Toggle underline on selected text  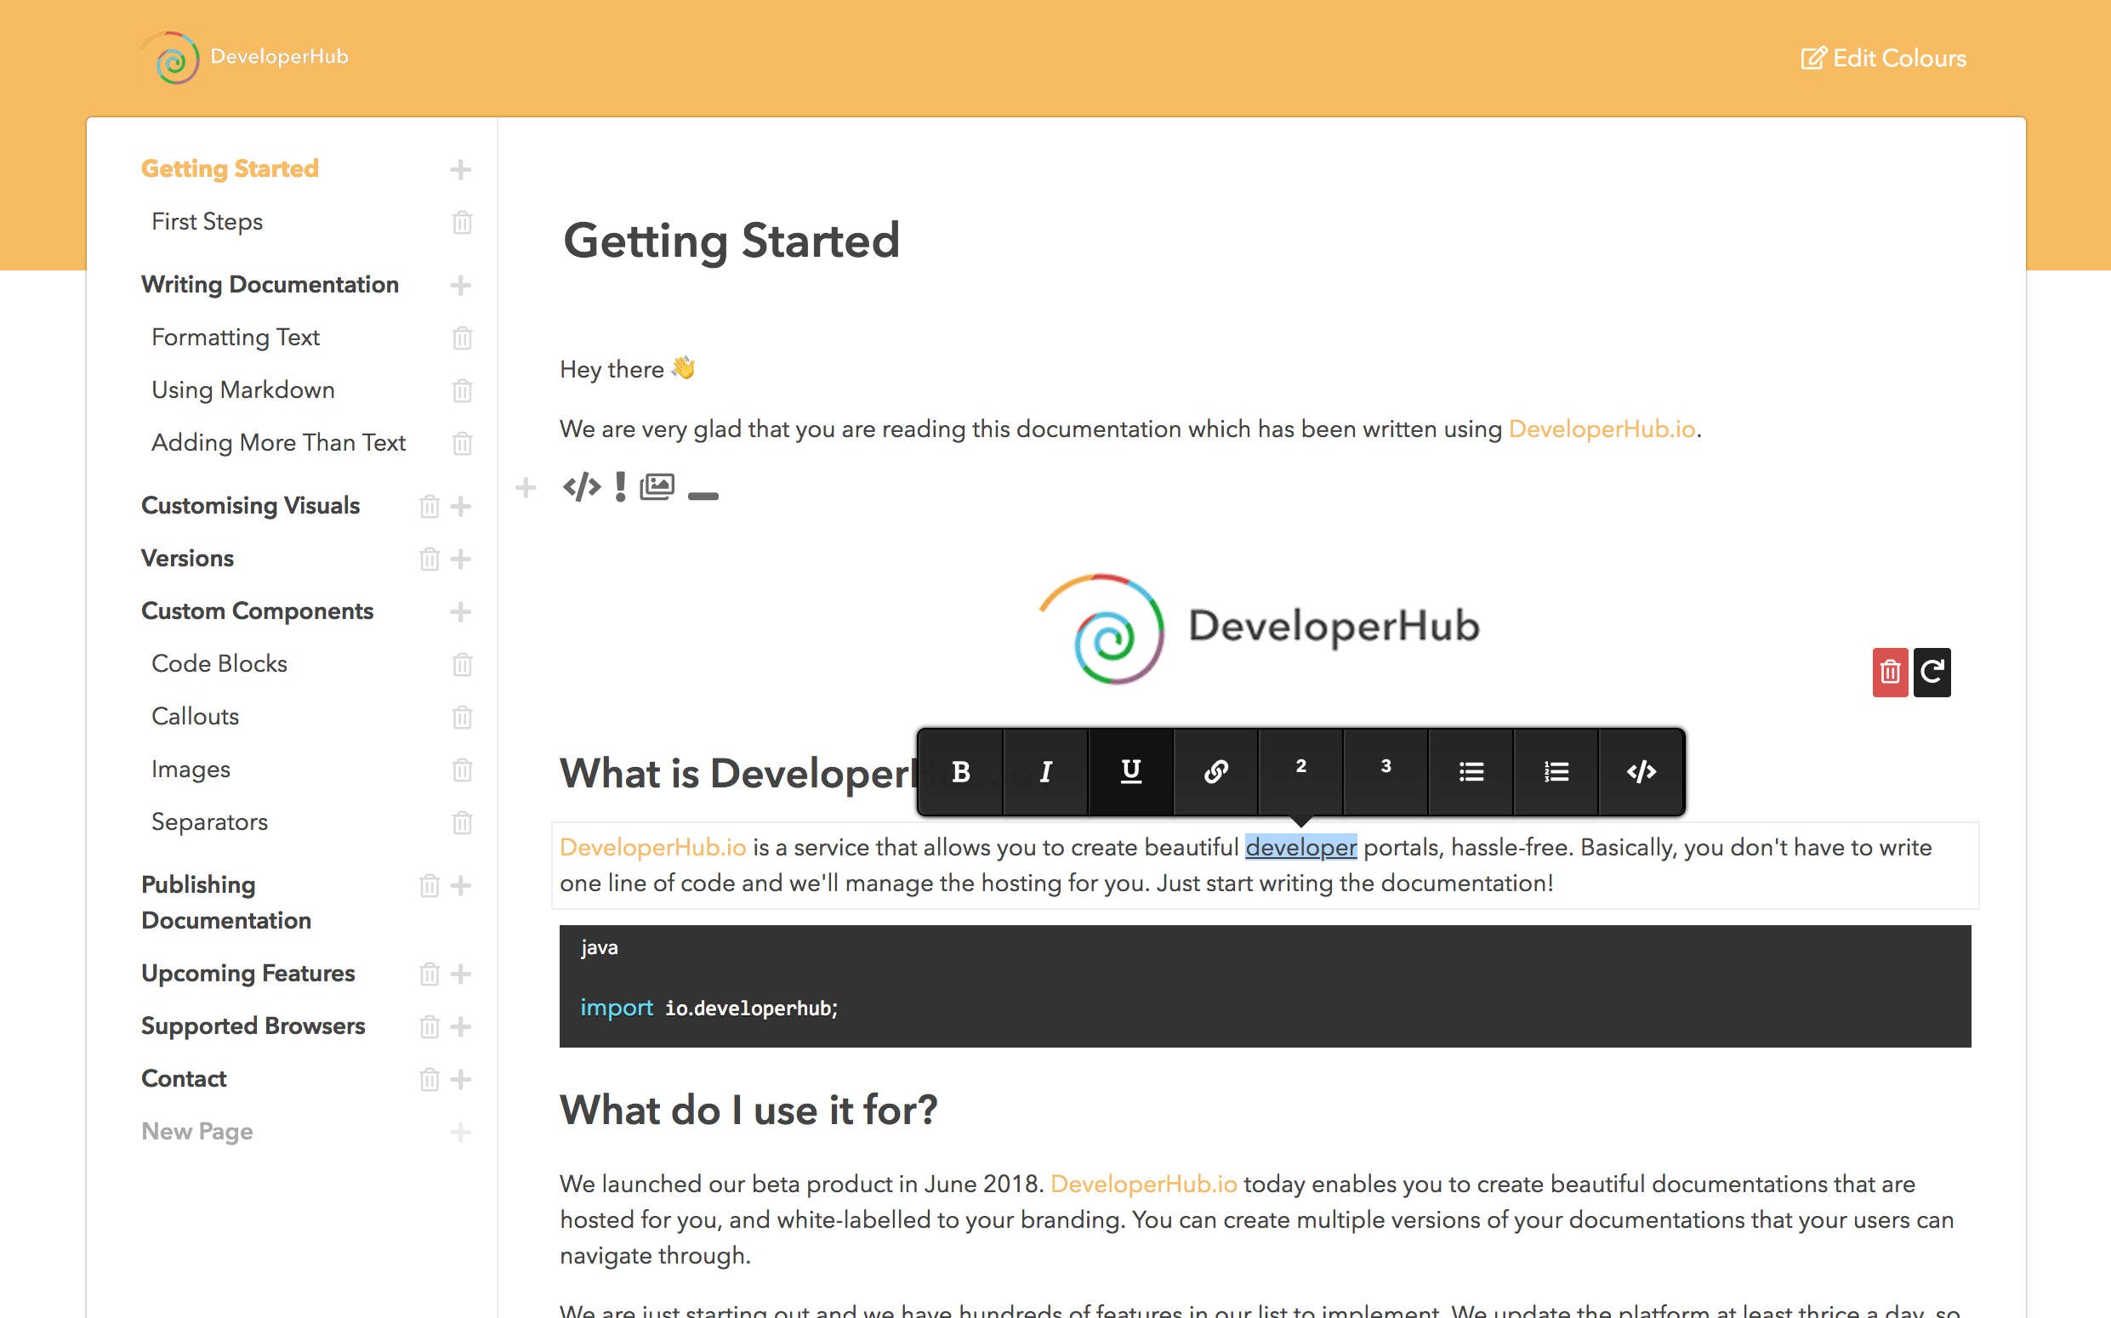tap(1130, 771)
